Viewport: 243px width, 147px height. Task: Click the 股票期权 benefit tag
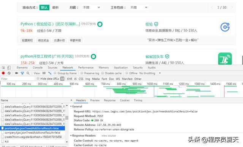(x=27, y=40)
